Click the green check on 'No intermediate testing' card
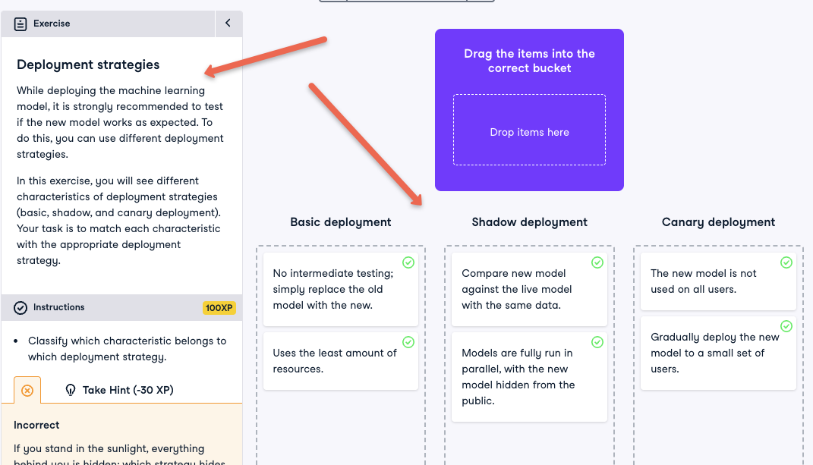The image size is (813, 465). pyautogui.click(x=408, y=262)
